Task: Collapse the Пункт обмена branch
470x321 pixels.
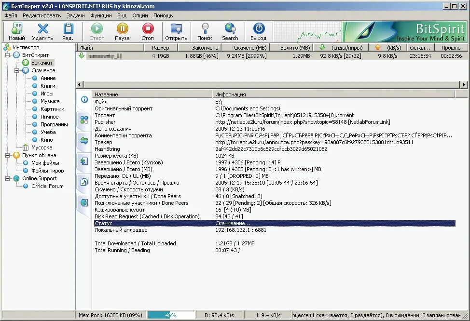Action: [8, 155]
